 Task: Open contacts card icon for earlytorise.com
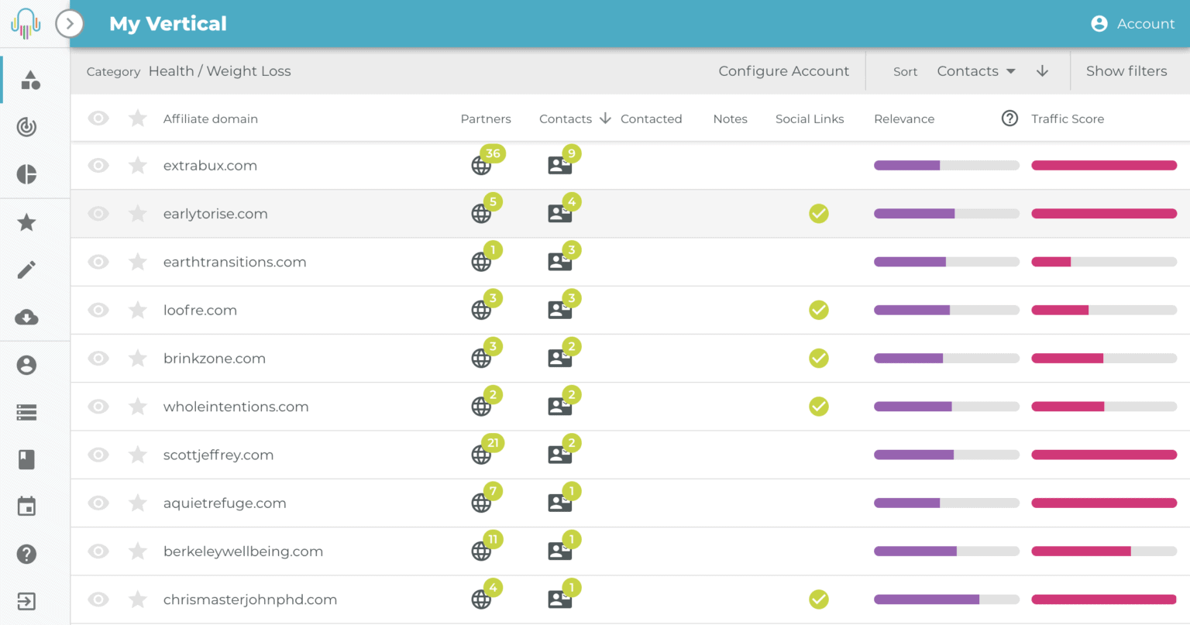tap(559, 213)
